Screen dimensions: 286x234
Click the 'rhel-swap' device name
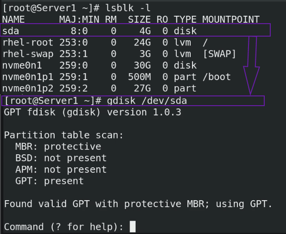click(x=28, y=54)
